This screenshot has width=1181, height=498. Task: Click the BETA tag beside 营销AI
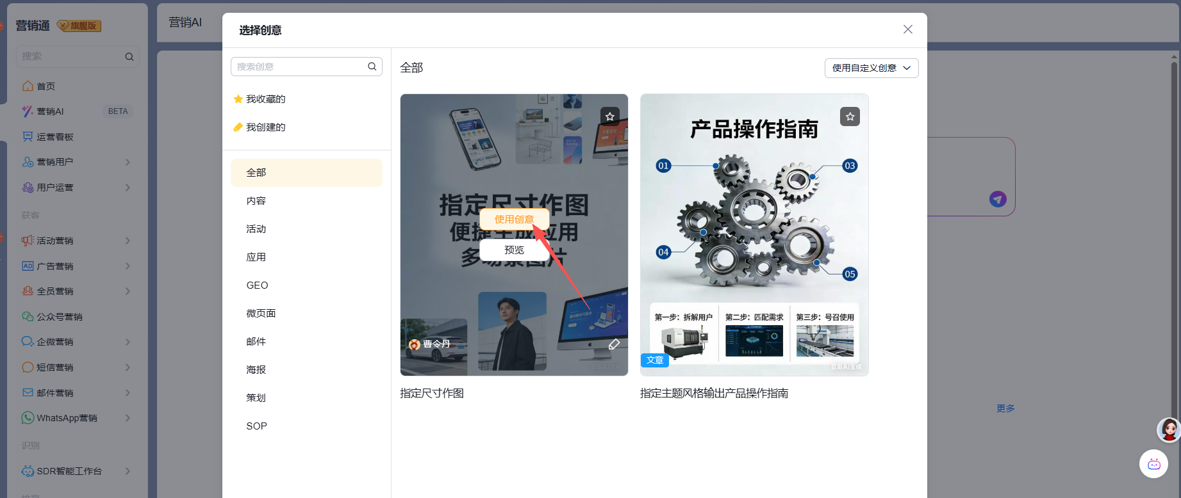118,111
